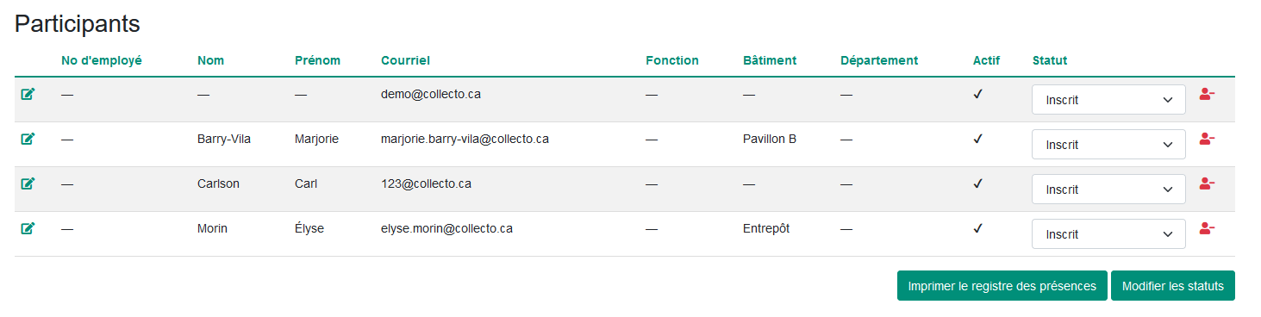Viewport: 1261px width, 317px height.
Task: Click Imprimer le registre des présences
Action: [x=1002, y=286]
